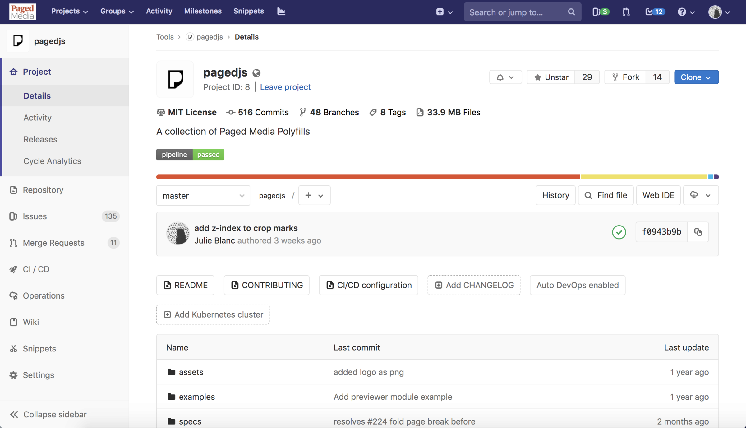Expand the master branch selector

203,196
